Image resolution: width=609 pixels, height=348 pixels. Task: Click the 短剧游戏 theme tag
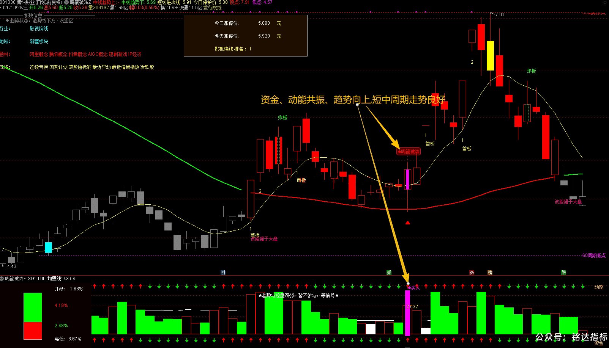(118, 54)
